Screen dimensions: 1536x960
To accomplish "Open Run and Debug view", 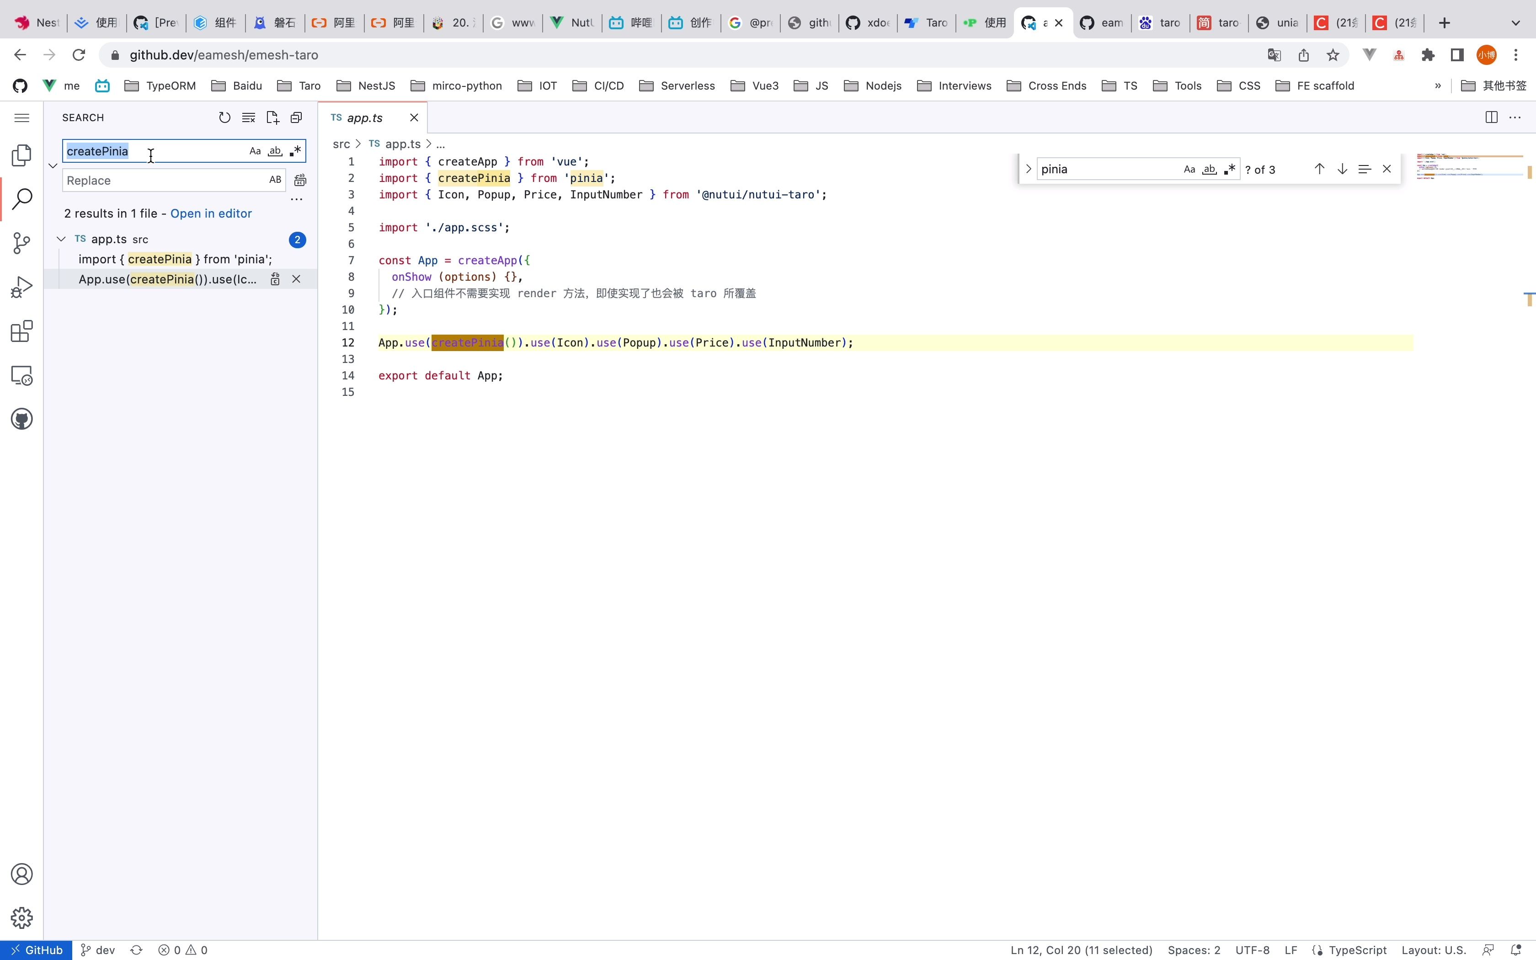I will (21, 287).
